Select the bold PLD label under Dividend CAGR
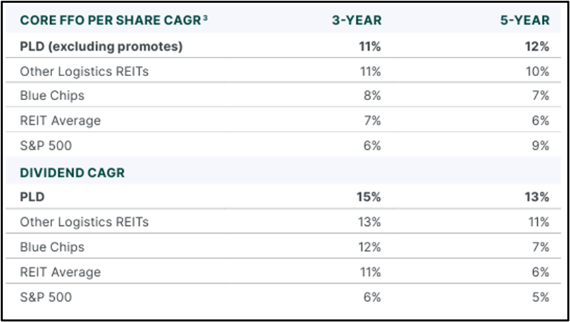The height and width of the screenshot is (322, 570). coord(31,197)
